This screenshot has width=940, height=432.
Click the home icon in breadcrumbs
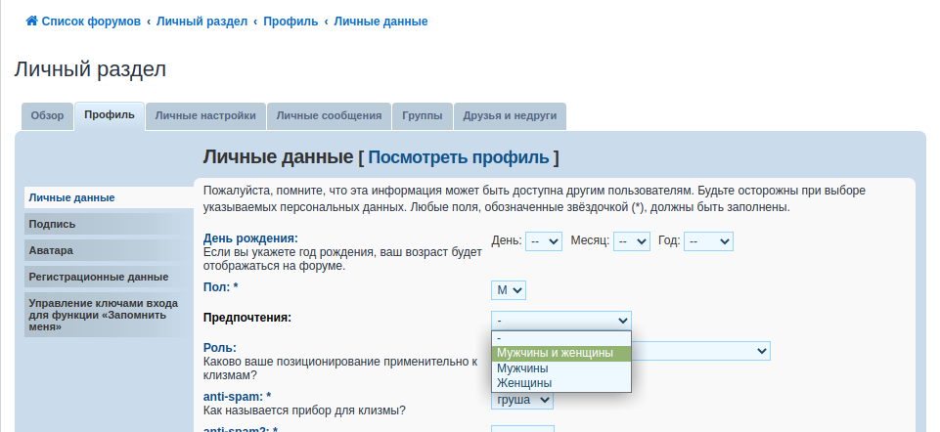tap(31, 21)
